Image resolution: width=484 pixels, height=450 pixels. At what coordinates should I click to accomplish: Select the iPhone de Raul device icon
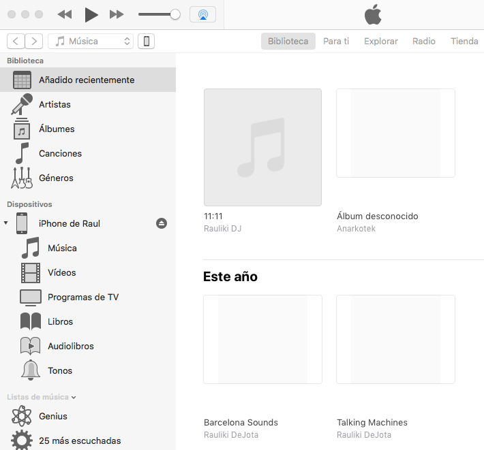click(22, 223)
